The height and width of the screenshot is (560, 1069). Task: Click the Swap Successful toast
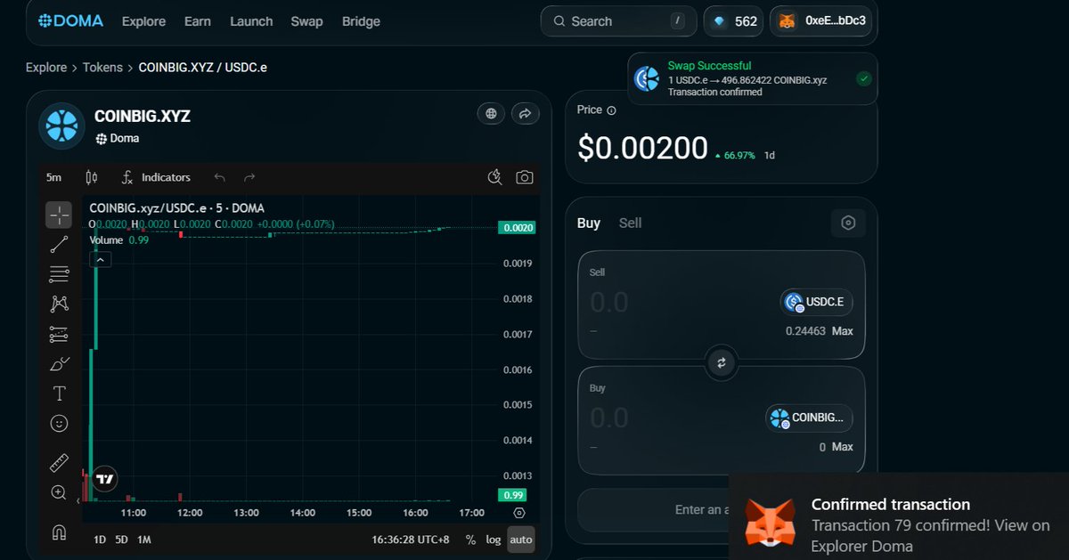point(752,78)
